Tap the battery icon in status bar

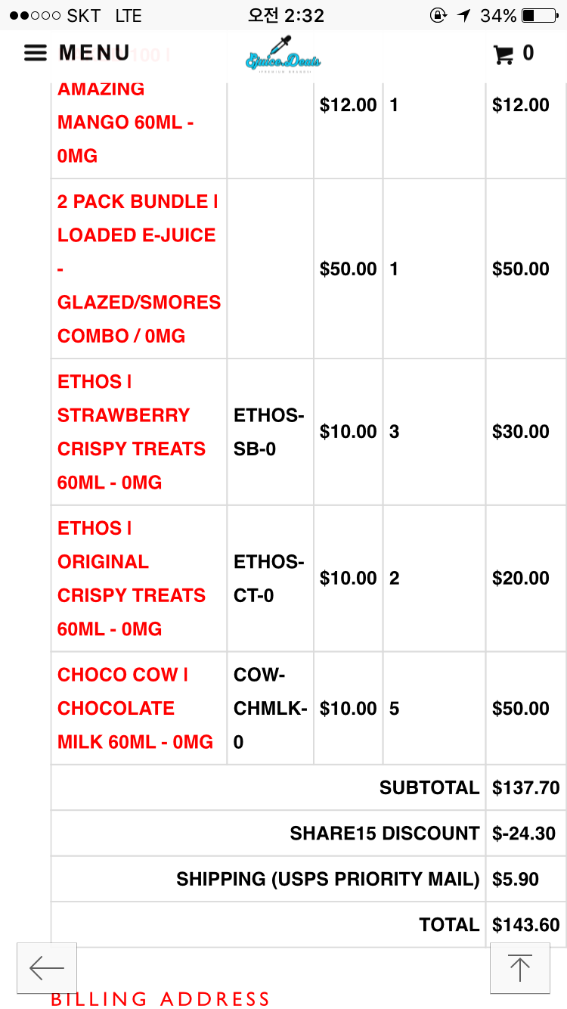tap(539, 15)
